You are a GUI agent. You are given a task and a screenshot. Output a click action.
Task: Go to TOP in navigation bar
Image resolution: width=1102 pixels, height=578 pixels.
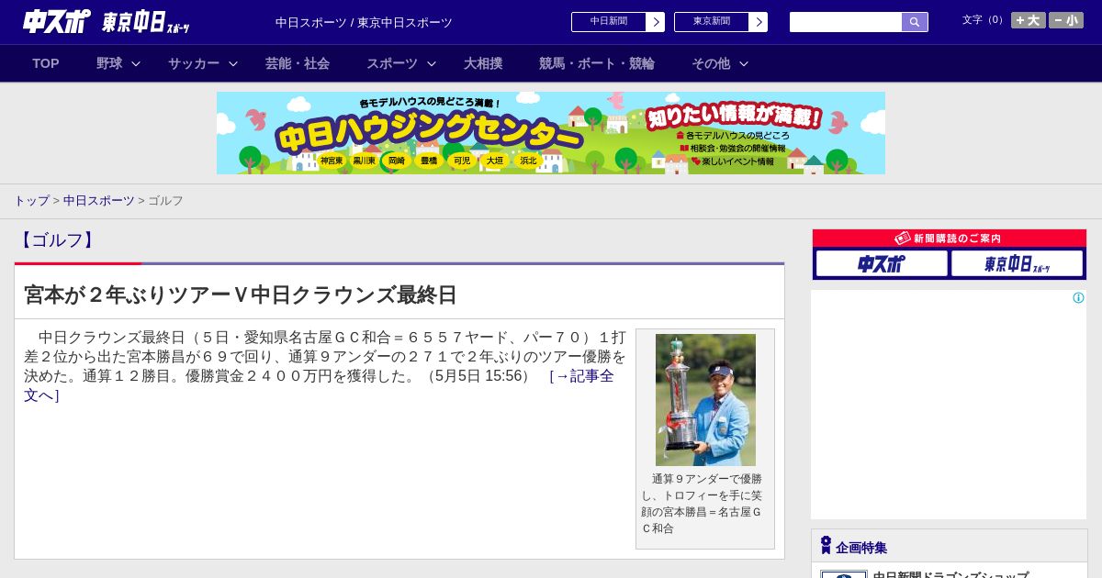click(46, 63)
